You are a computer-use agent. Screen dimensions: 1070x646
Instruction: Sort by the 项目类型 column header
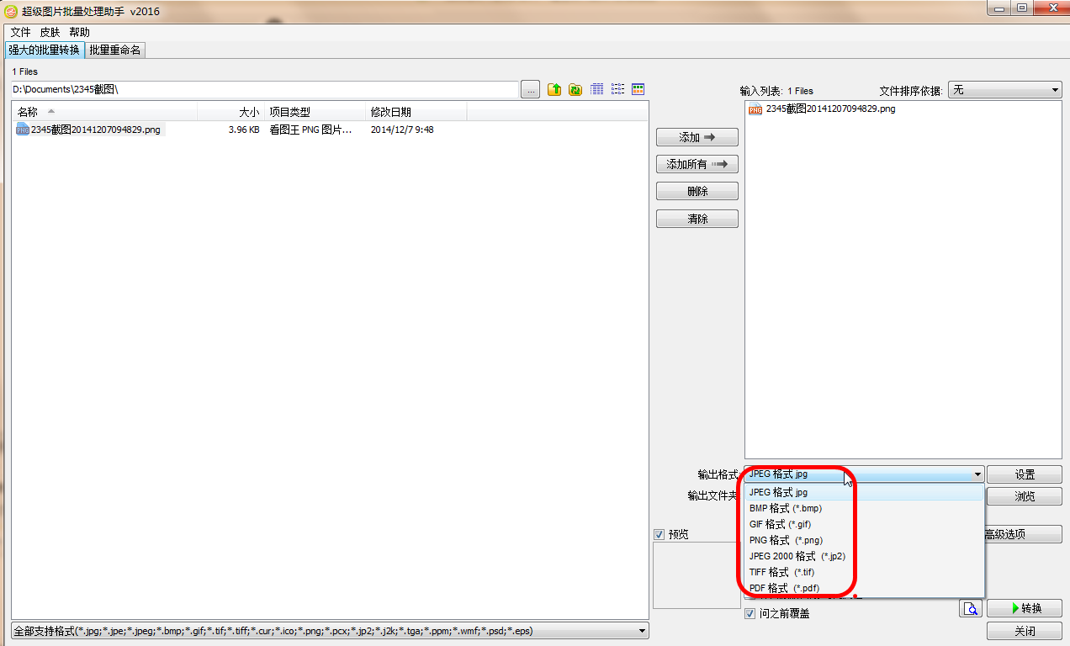pos(315,112)
